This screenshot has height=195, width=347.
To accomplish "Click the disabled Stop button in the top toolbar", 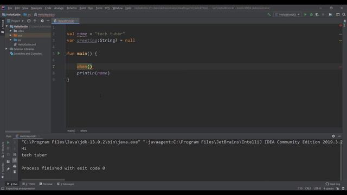I will tap(323, 15).
